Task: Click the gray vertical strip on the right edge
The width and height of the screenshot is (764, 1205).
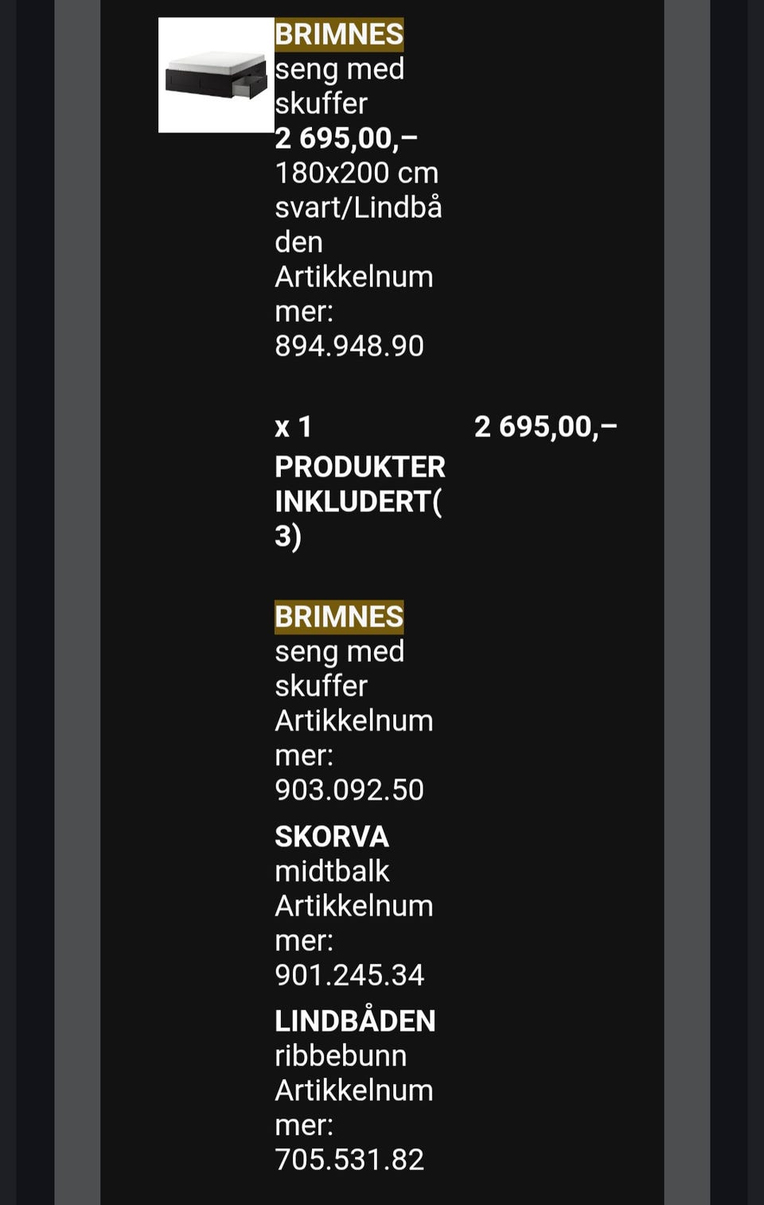Action: click(x=687, y=602)
